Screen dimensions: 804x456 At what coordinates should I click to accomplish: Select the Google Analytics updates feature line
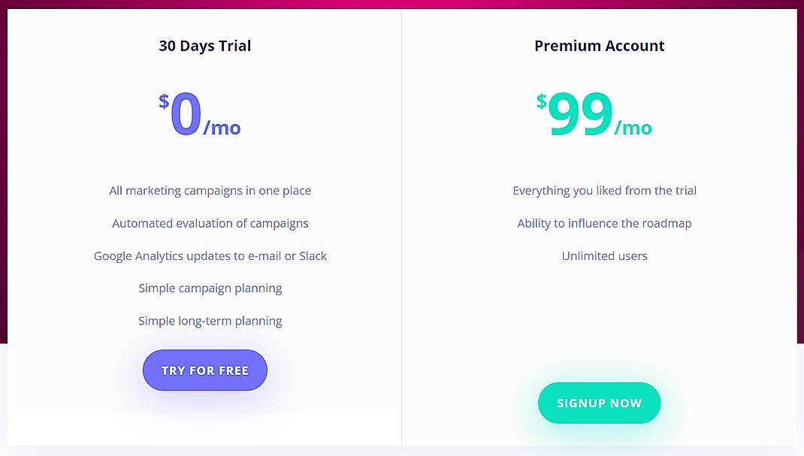[x=210, y=256]
